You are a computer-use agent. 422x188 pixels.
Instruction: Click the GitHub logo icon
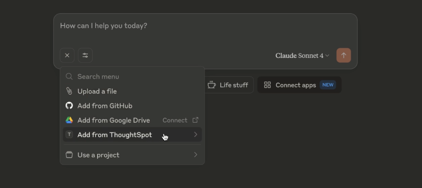tap(69, 106)
